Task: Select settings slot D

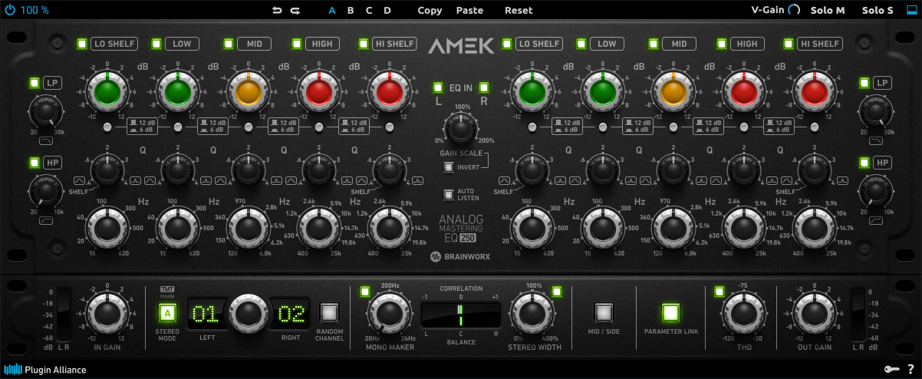Action: point(387,11)
